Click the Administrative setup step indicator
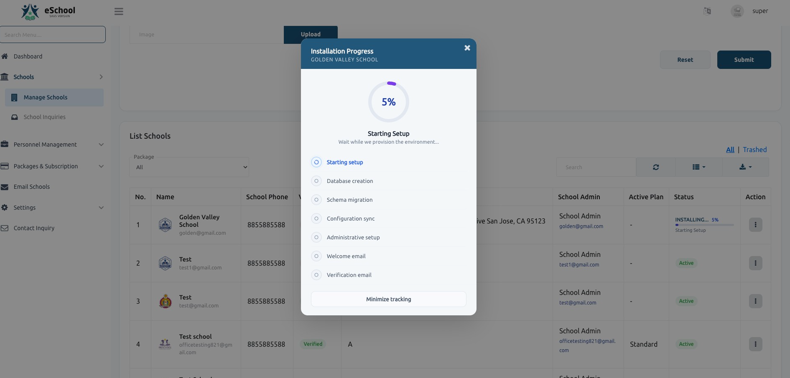790x378 pixels. 316,237
